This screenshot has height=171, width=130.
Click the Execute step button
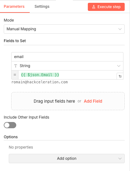[106, 7]
